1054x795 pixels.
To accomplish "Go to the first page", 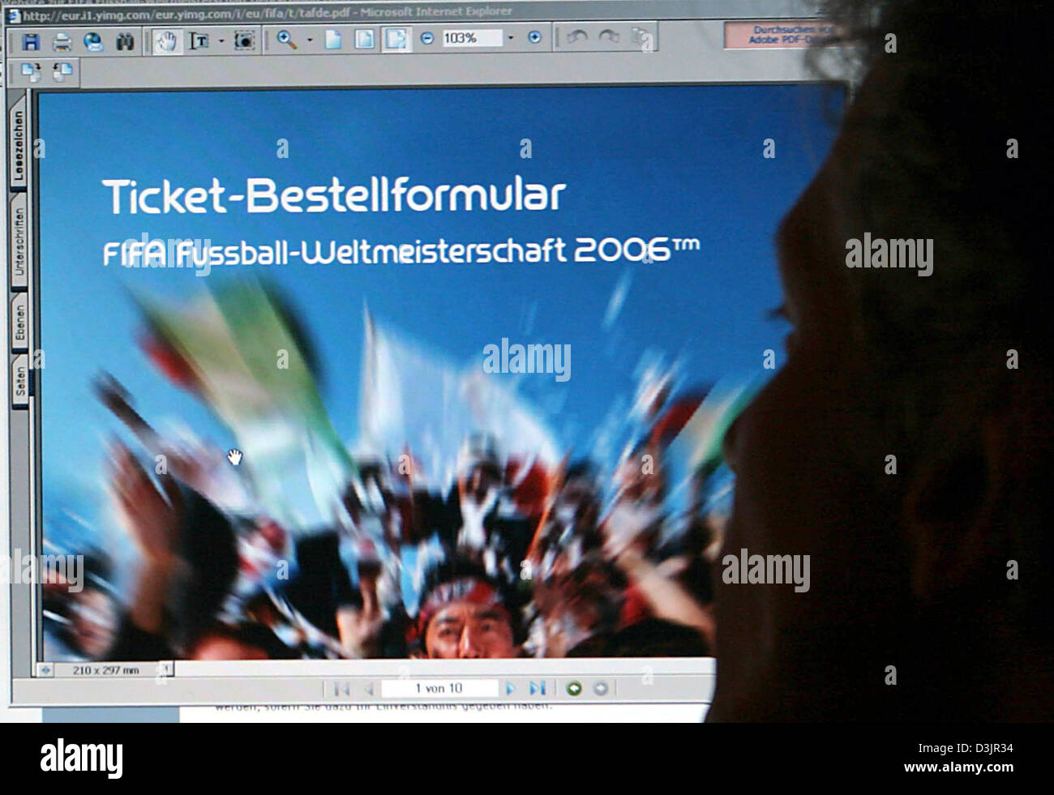I will coord(341,690).
